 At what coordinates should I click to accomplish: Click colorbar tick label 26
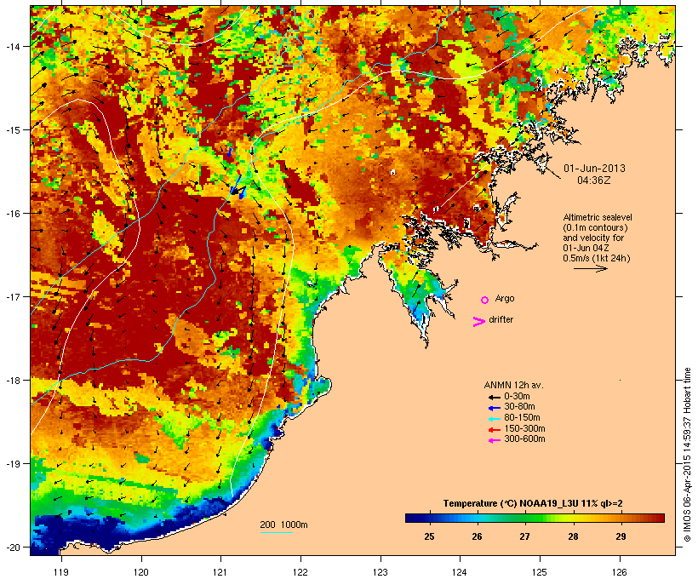477,536
